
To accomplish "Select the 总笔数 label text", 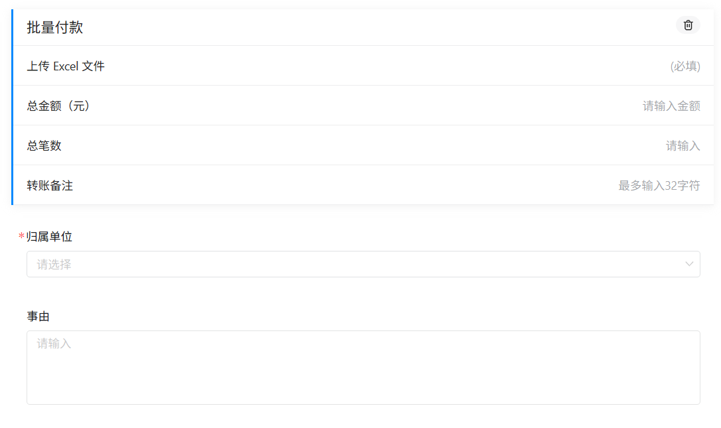I will 44,145.
